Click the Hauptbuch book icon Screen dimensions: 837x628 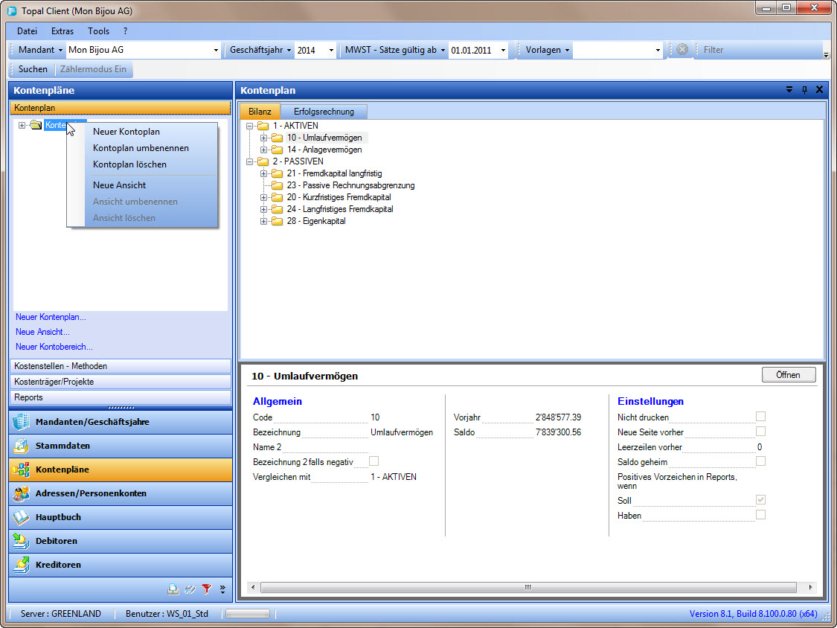click(x=21, y=517)
